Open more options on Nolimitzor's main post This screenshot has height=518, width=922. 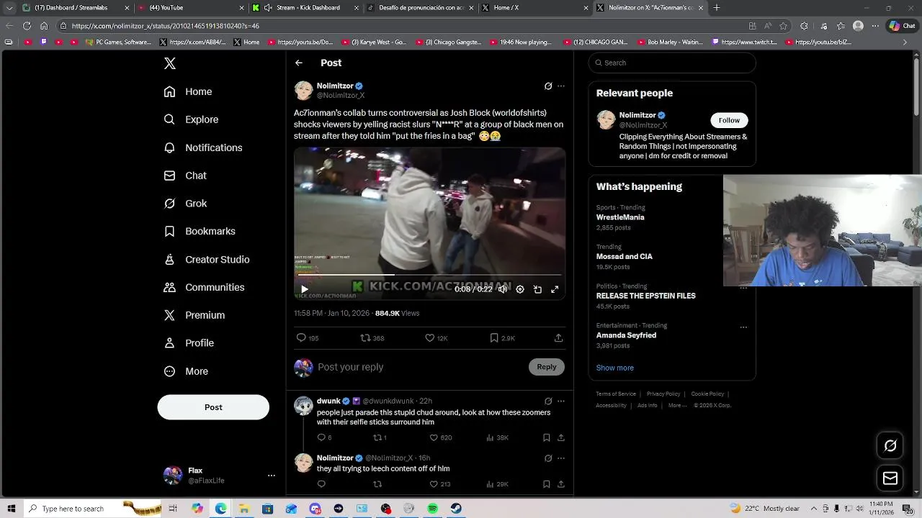click(561, 86)
